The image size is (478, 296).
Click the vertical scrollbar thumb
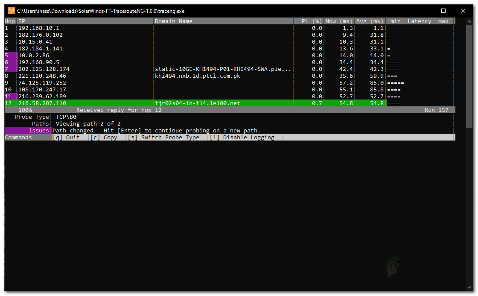(469, 76)
